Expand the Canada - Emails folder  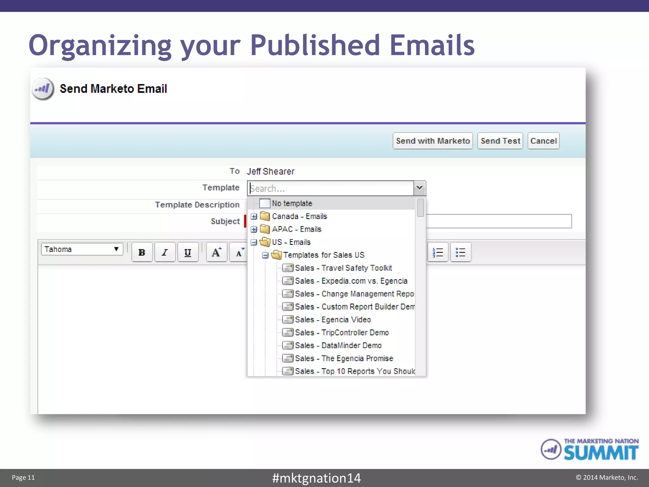[254, 217]
